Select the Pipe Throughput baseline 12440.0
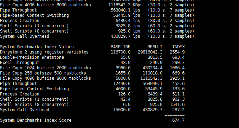This screenshot has height=128, width=239. pos(122,84)
